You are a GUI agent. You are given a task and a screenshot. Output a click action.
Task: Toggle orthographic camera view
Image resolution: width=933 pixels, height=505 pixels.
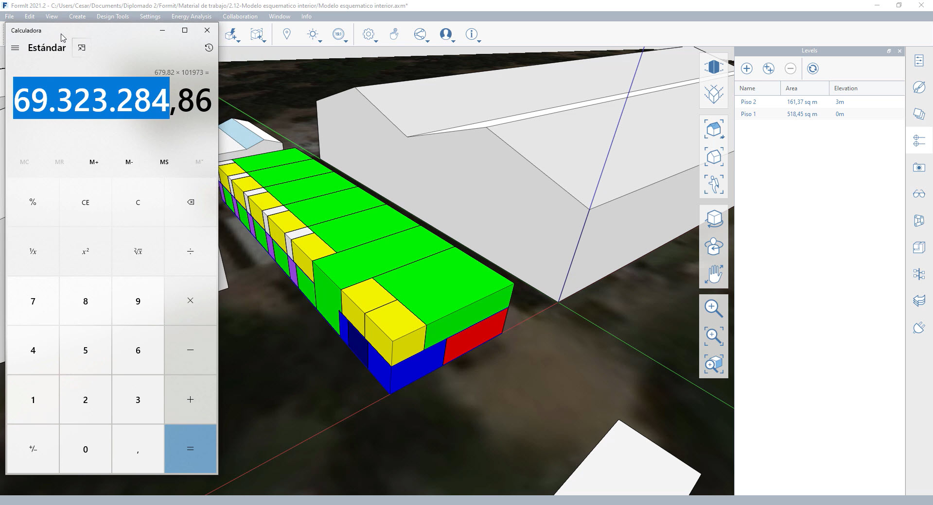pyautogui.click(x=713, y=94)
